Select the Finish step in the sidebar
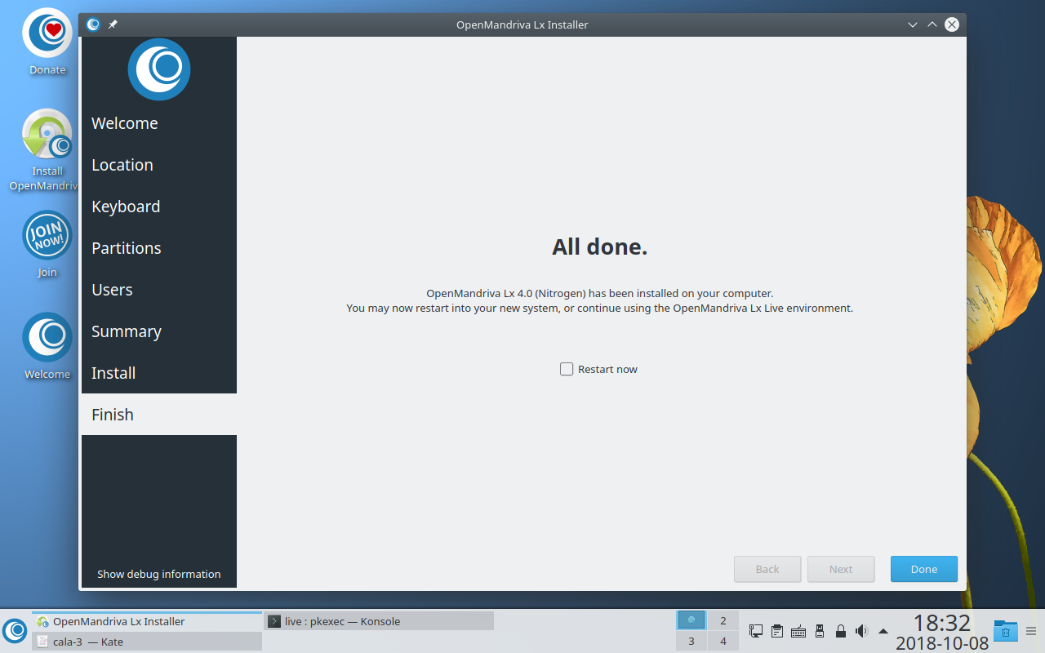This screenshot has width=1045, height=653. tap(159, 415)
